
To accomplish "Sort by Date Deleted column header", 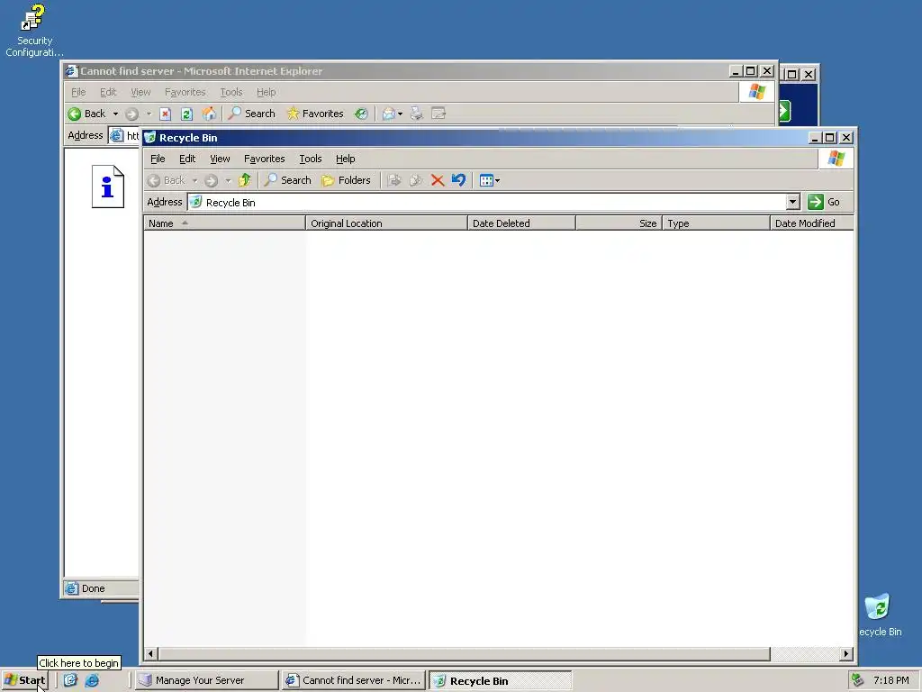I will click(x=521, y=223).
